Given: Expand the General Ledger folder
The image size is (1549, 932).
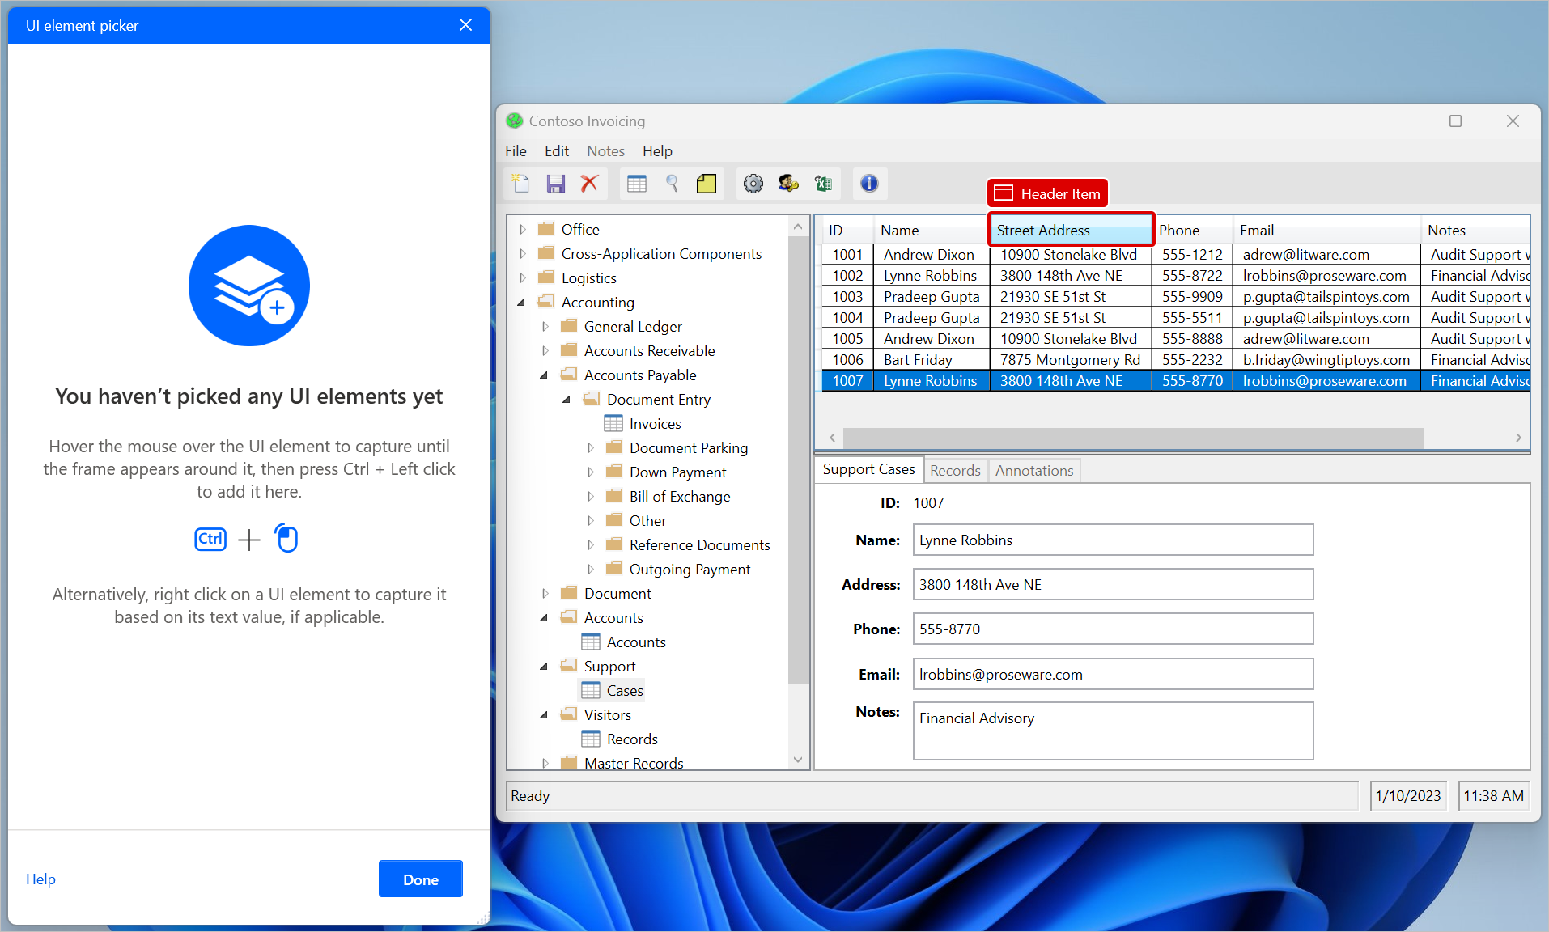Looking at the screenshot, I should (545, 327).
